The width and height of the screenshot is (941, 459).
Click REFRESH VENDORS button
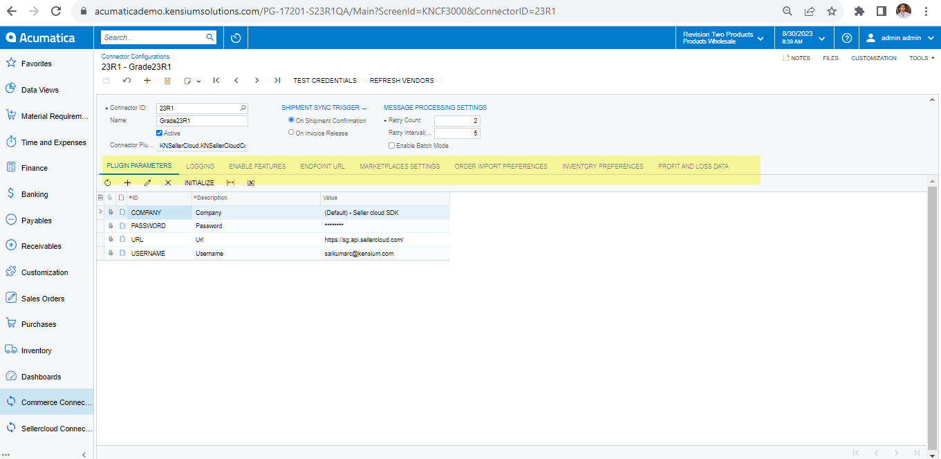[402, 81]
